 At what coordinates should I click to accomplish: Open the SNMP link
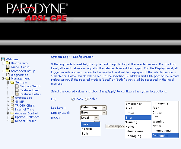(x=20, y=102)
